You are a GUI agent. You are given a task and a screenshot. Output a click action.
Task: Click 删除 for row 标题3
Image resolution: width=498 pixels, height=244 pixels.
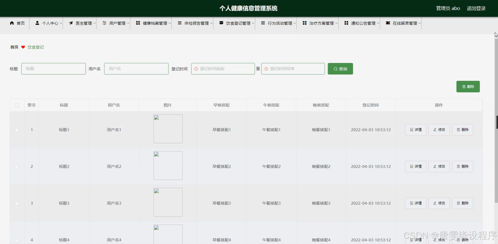(463, 203)
